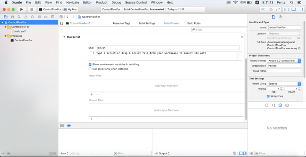Show the Project navigator
Screen dimensions: 306x157
coord(6,17)
